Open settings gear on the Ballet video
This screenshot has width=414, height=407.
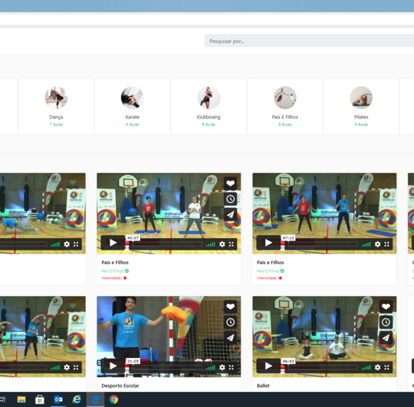point(377,368)
